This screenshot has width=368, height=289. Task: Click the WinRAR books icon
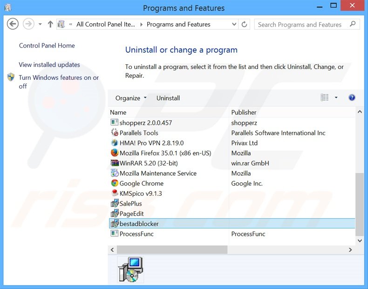(x=115, y=163)
